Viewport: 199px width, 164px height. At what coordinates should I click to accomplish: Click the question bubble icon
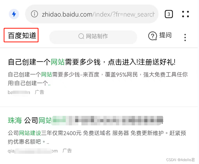click(153, 36)
